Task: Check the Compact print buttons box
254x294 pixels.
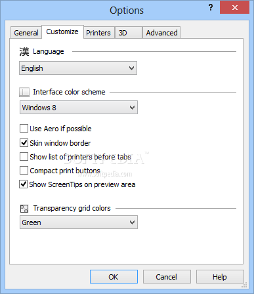Action: click(x=24, y=171)
